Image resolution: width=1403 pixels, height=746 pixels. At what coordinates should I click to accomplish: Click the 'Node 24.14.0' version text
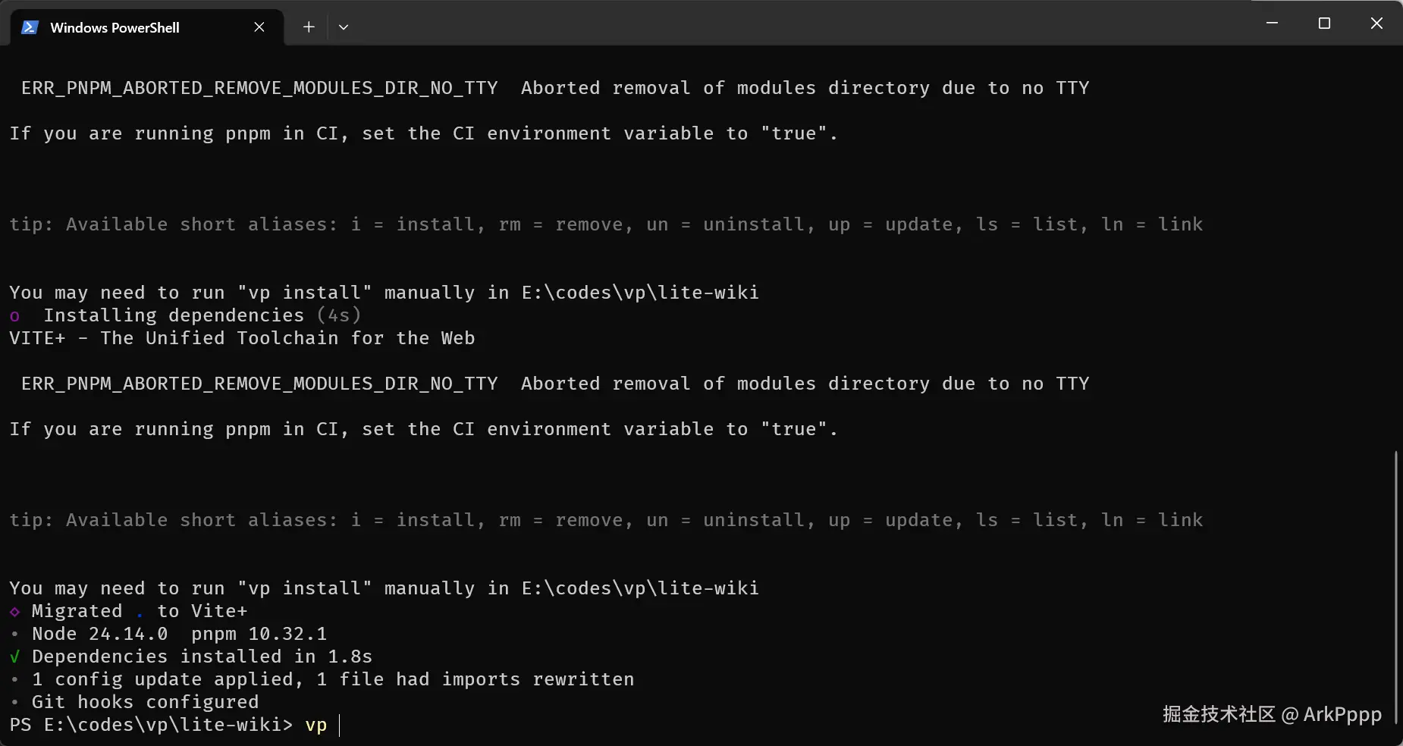(99, 634)
